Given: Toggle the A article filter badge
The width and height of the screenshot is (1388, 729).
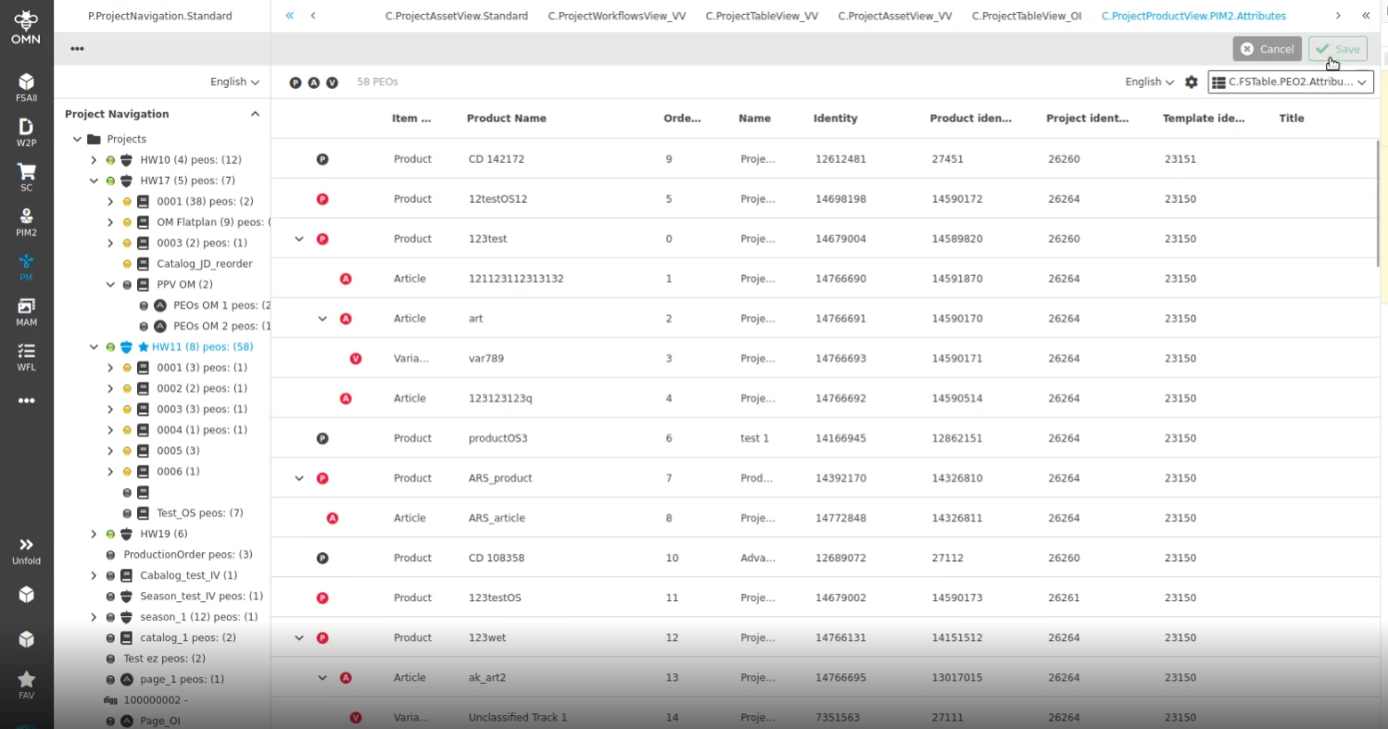Looking at the screenshot, I should click(314, 82).
